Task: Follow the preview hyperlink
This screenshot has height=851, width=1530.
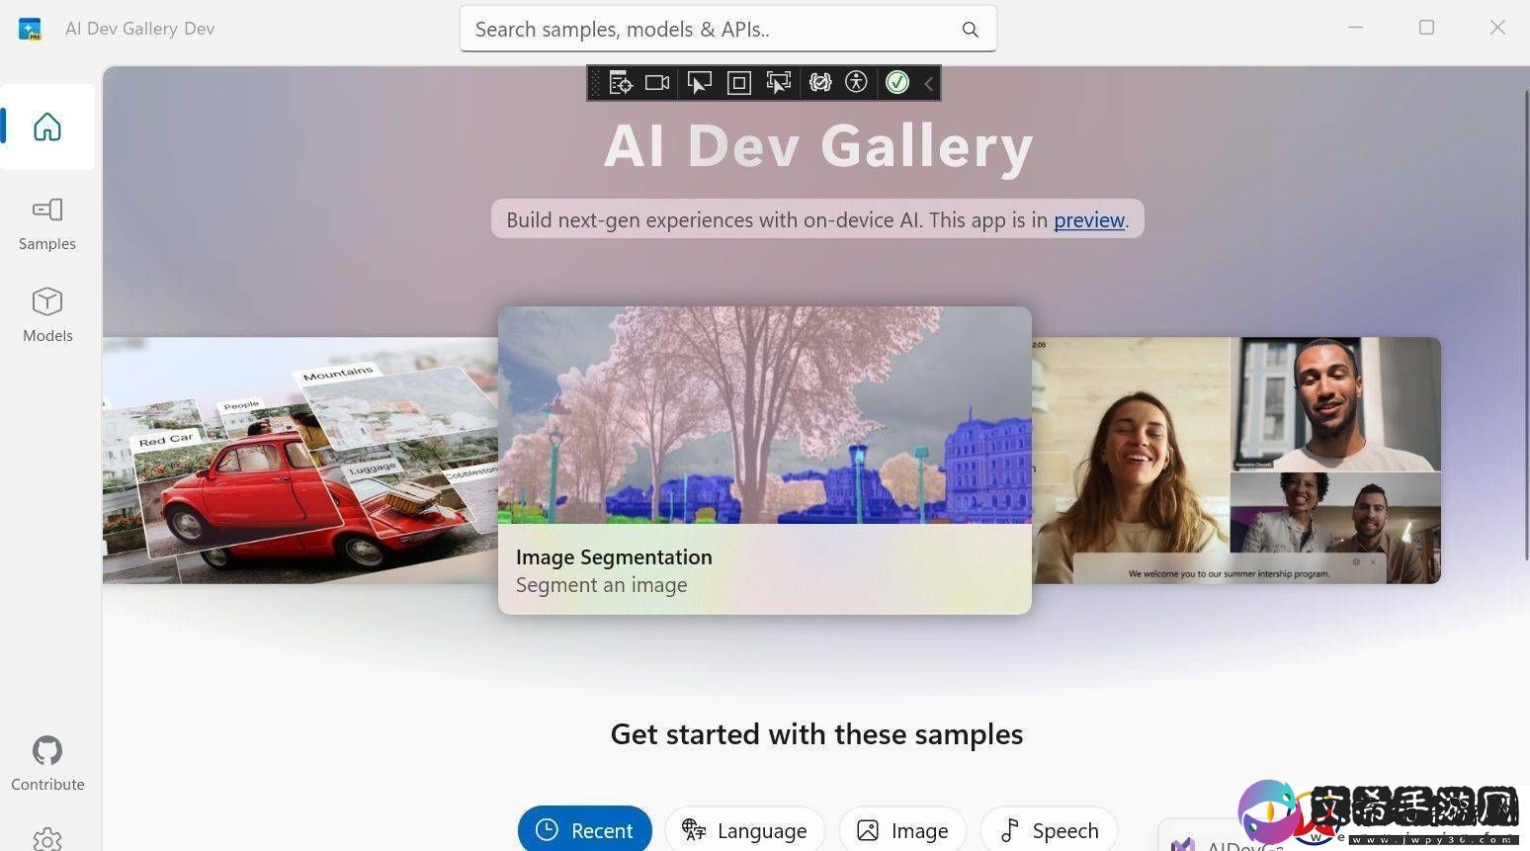Action: (x=1089, y=219)
